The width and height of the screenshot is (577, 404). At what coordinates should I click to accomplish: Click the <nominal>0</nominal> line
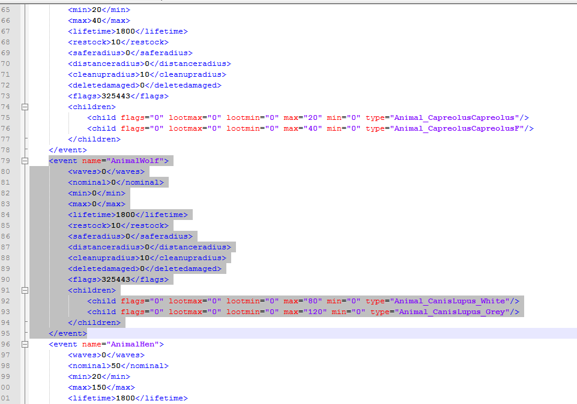click(116, 183)
